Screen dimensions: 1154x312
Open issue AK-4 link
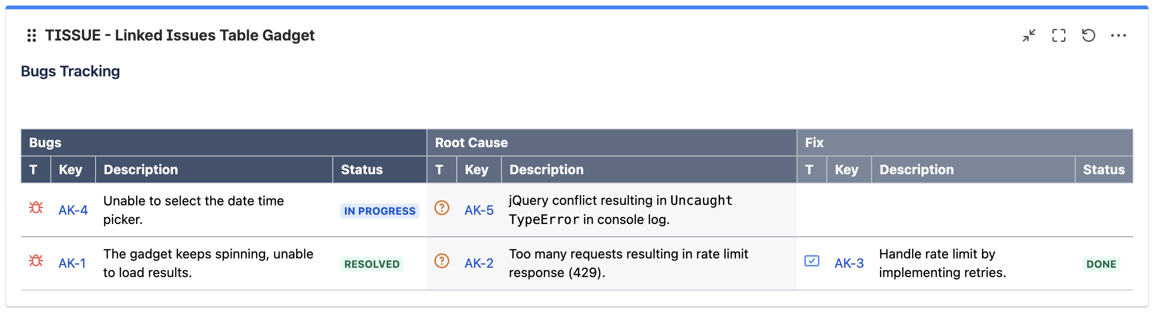(x=73, y=210)
